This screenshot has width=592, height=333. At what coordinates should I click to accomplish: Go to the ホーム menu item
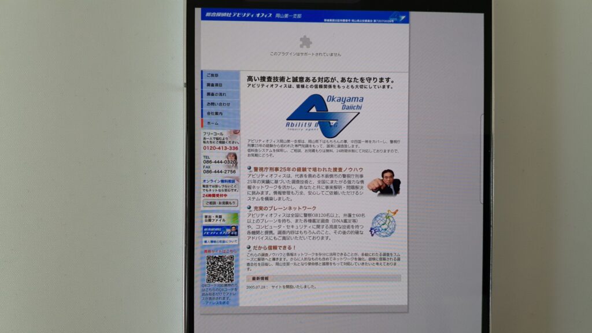220,123
